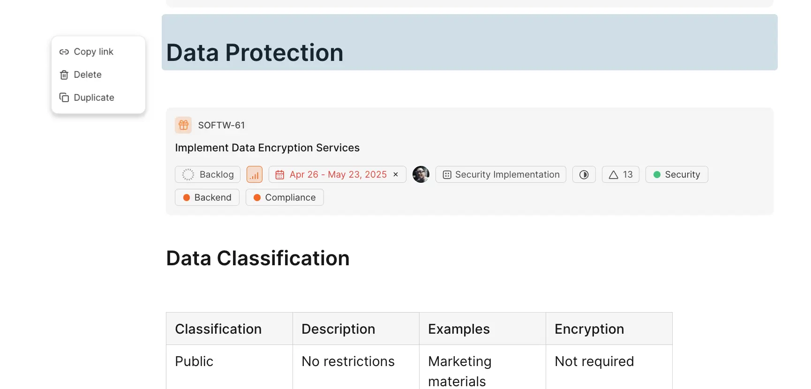811x389 pixels.
Task: Choose Delete in the context menu
Action: point(88,75)
